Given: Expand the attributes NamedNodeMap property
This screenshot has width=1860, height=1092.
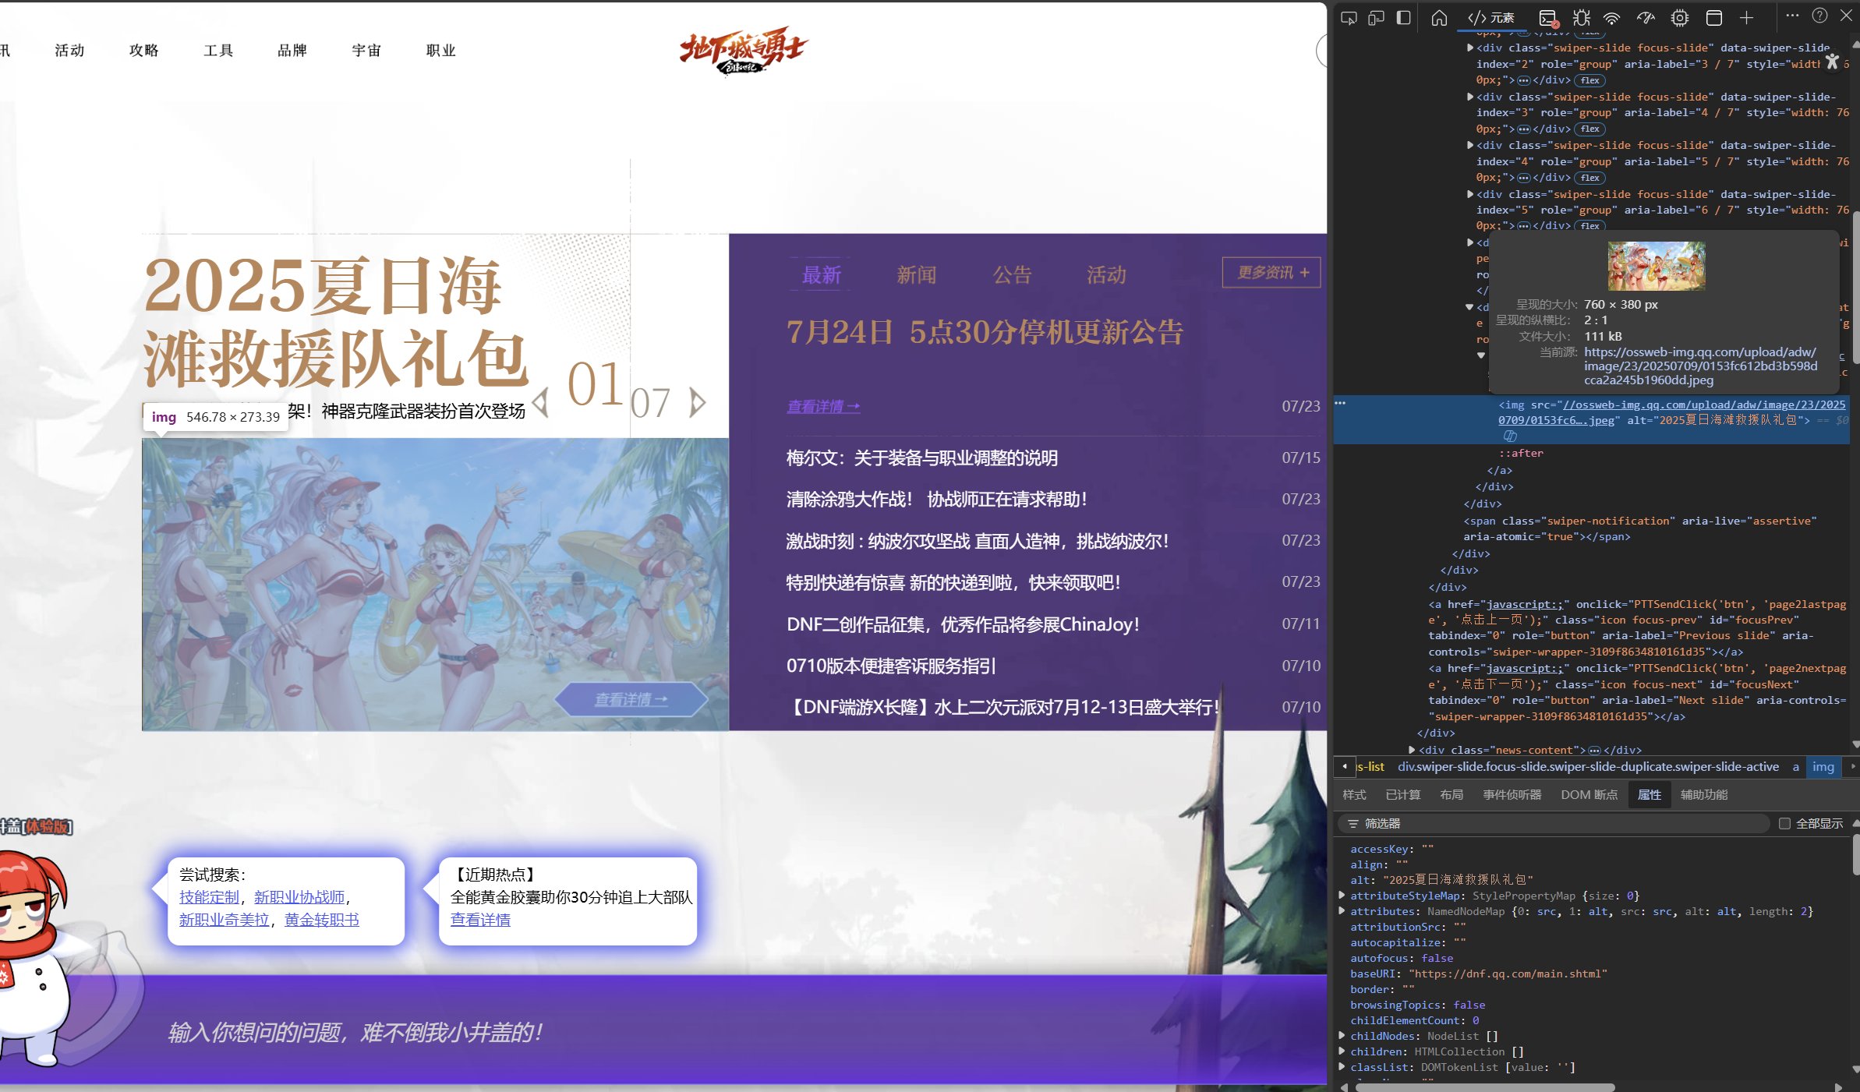Looking at the screenshot, I should [1342, 910].
